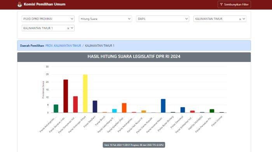Click the Sembunyikan Filter button
This screenshot has width=272, height=152.
(234, 4)
